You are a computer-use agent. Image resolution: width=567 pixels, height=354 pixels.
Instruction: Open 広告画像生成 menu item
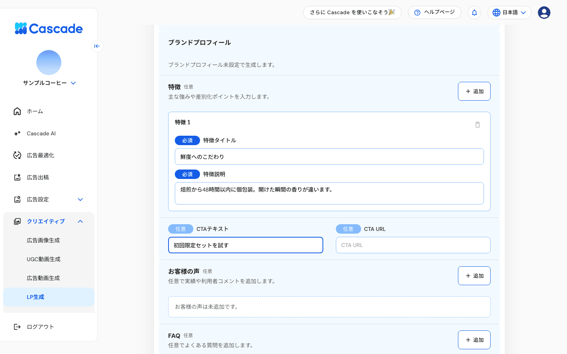point(49,240)
